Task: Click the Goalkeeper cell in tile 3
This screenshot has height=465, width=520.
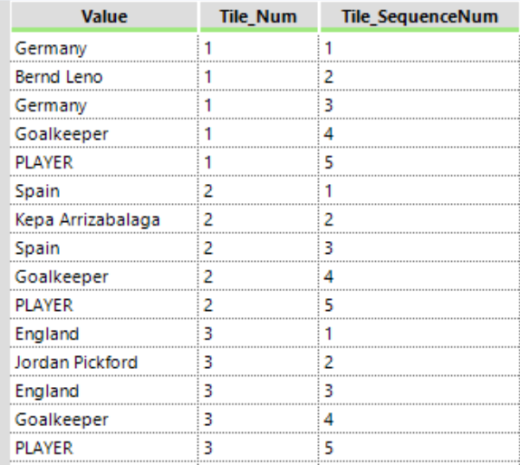Action: pyautogui.click(x=104, y=419)
